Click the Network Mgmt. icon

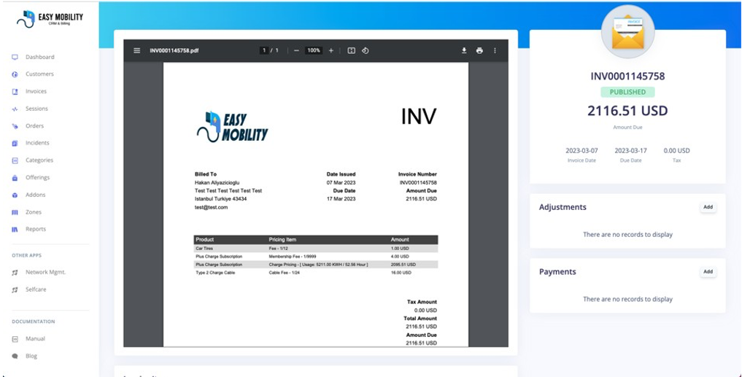coord(15,273)
